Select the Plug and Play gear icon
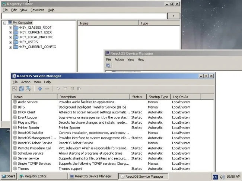 [x=15, y=122]
